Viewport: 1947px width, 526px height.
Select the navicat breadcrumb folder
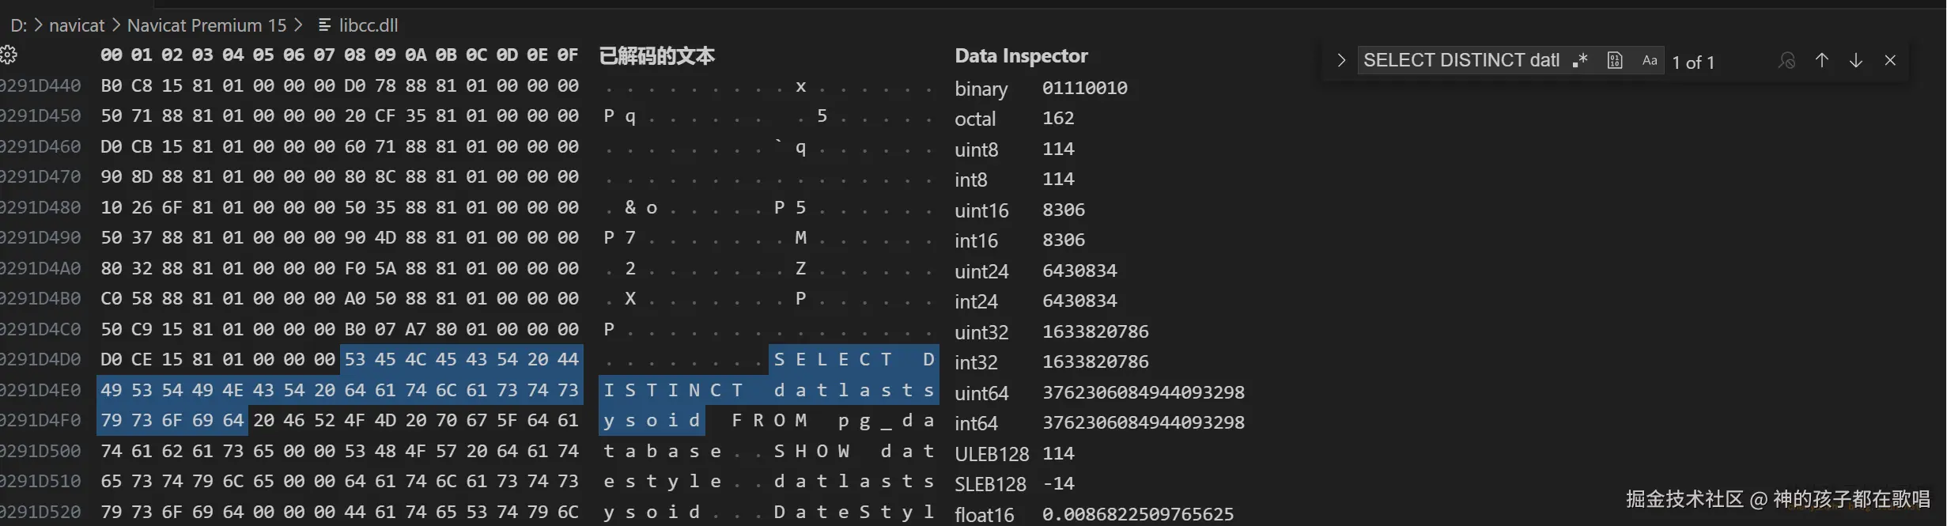point(77,25)
